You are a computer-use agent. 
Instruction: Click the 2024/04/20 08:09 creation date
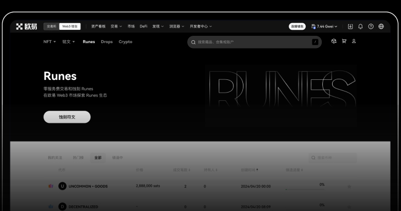256,207
